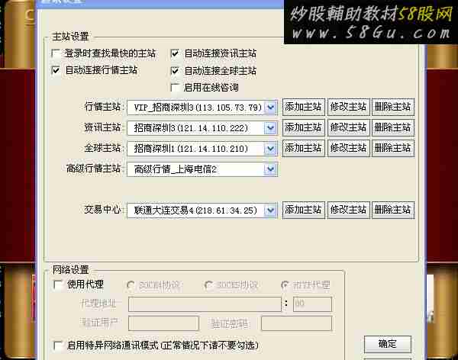Click 修改主站 in the 资讯主站 row
This screenshot has height=360, width=458.
[x=348, y=127]
